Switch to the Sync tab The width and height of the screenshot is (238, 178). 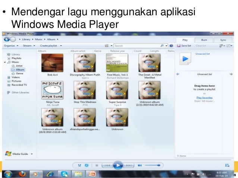(223, 40)
